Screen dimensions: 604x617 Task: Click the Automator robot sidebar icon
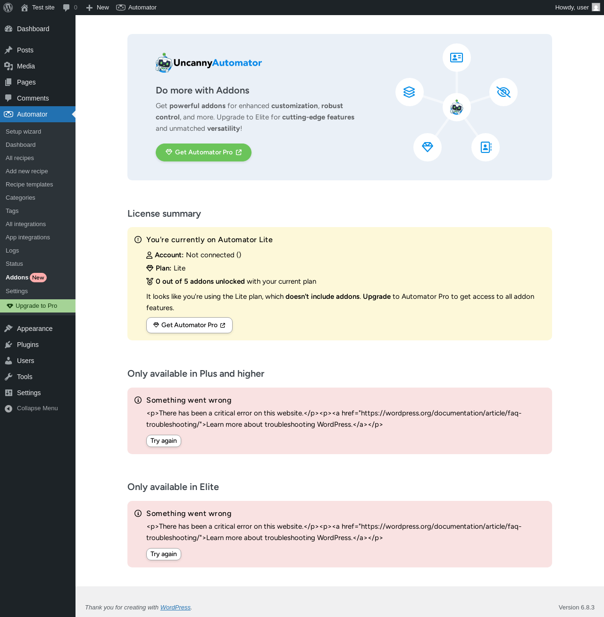(8, 114)
